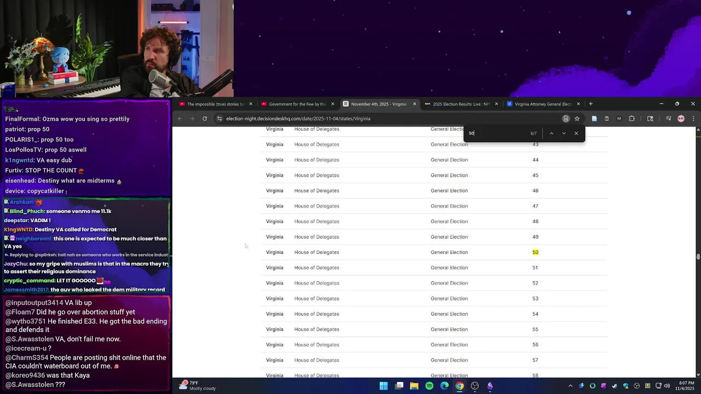Click district number 47 in the table
This screenshot has width=701, height=394.
click(536, 206)
